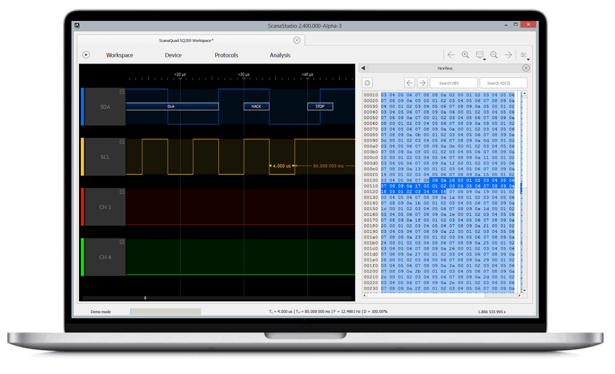This screenshot has height=374, width=615.
Task: Open the fit-to-screen zoom icon
Action: (x=480, y=55)
